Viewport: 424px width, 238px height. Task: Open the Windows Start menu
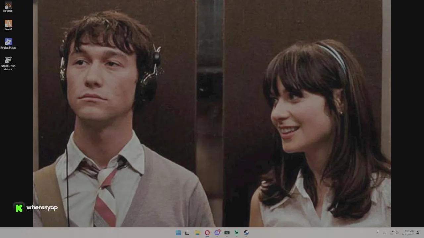(x=178, y=233)
